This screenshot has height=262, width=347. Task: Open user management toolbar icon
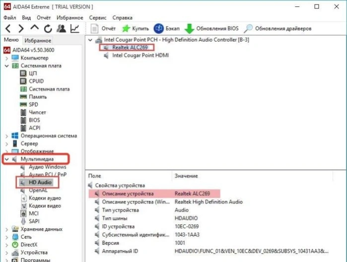tap(61, 29)
